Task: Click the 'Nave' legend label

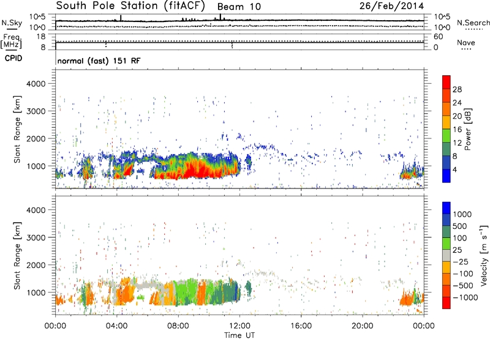Action: pyautogui.click(x=466, y=42)
